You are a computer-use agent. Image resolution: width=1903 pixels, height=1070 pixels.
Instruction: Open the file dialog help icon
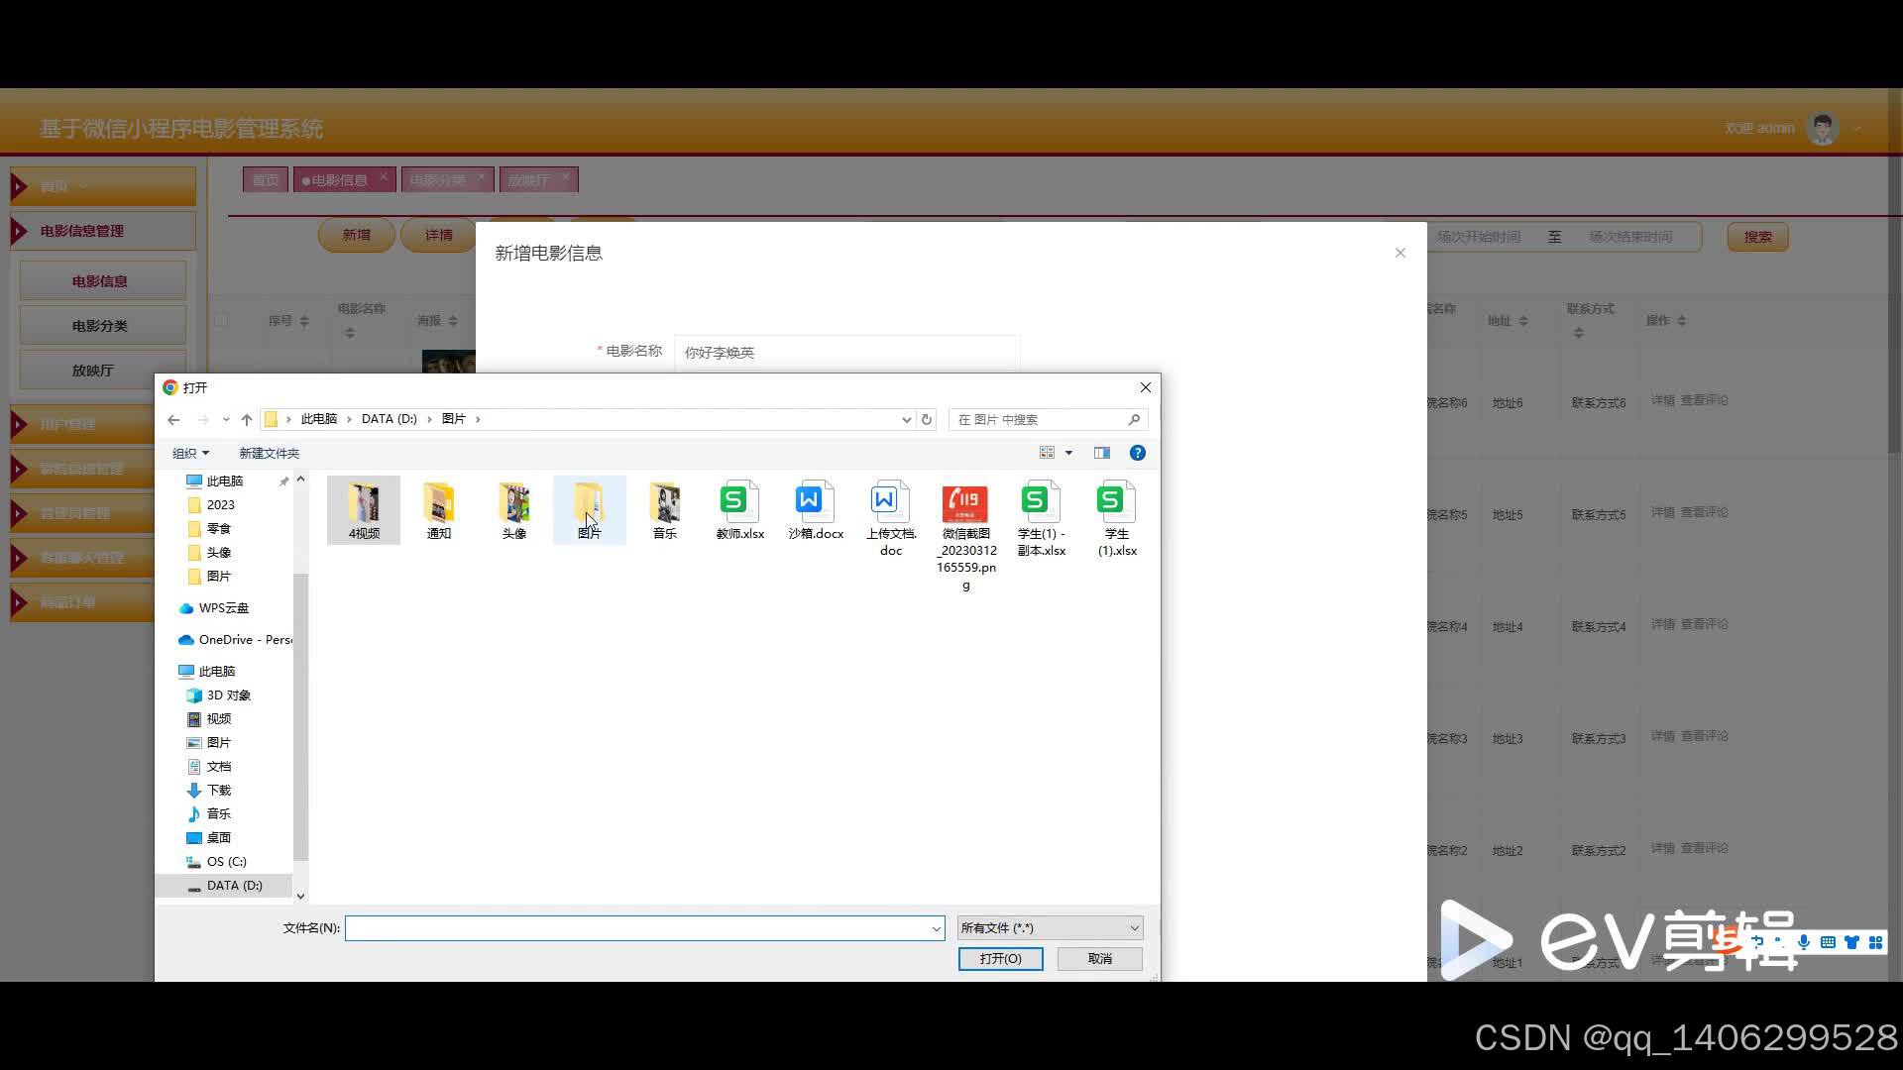click(1138, 453)
